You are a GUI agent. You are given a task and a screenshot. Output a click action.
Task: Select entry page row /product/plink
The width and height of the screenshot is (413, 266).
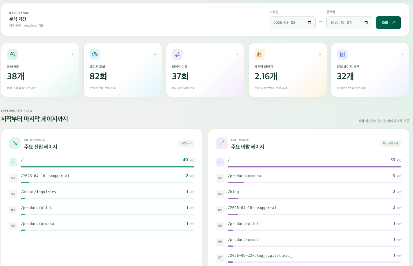pyautogui.click(x=102, y=210)
